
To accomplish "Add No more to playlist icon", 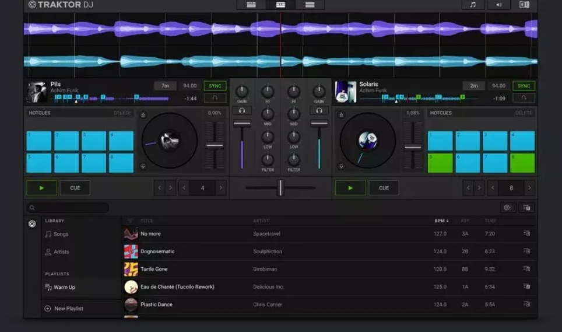I will [x=526, y=233].
